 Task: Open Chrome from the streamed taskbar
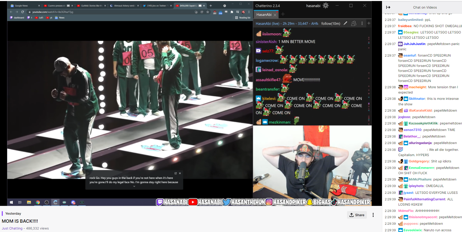click(x=38, y=202)
